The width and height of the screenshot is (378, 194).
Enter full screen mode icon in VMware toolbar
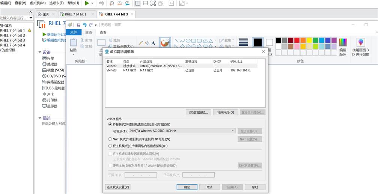[153, 3]
